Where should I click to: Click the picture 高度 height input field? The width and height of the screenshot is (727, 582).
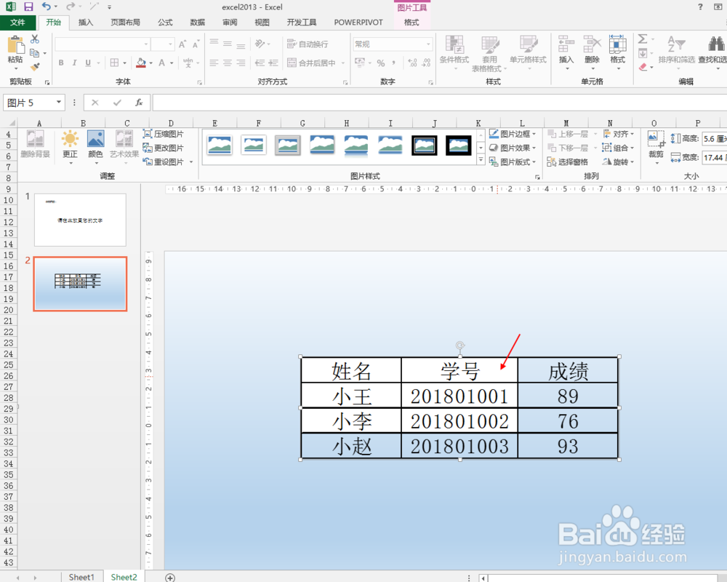pos(714,138)
